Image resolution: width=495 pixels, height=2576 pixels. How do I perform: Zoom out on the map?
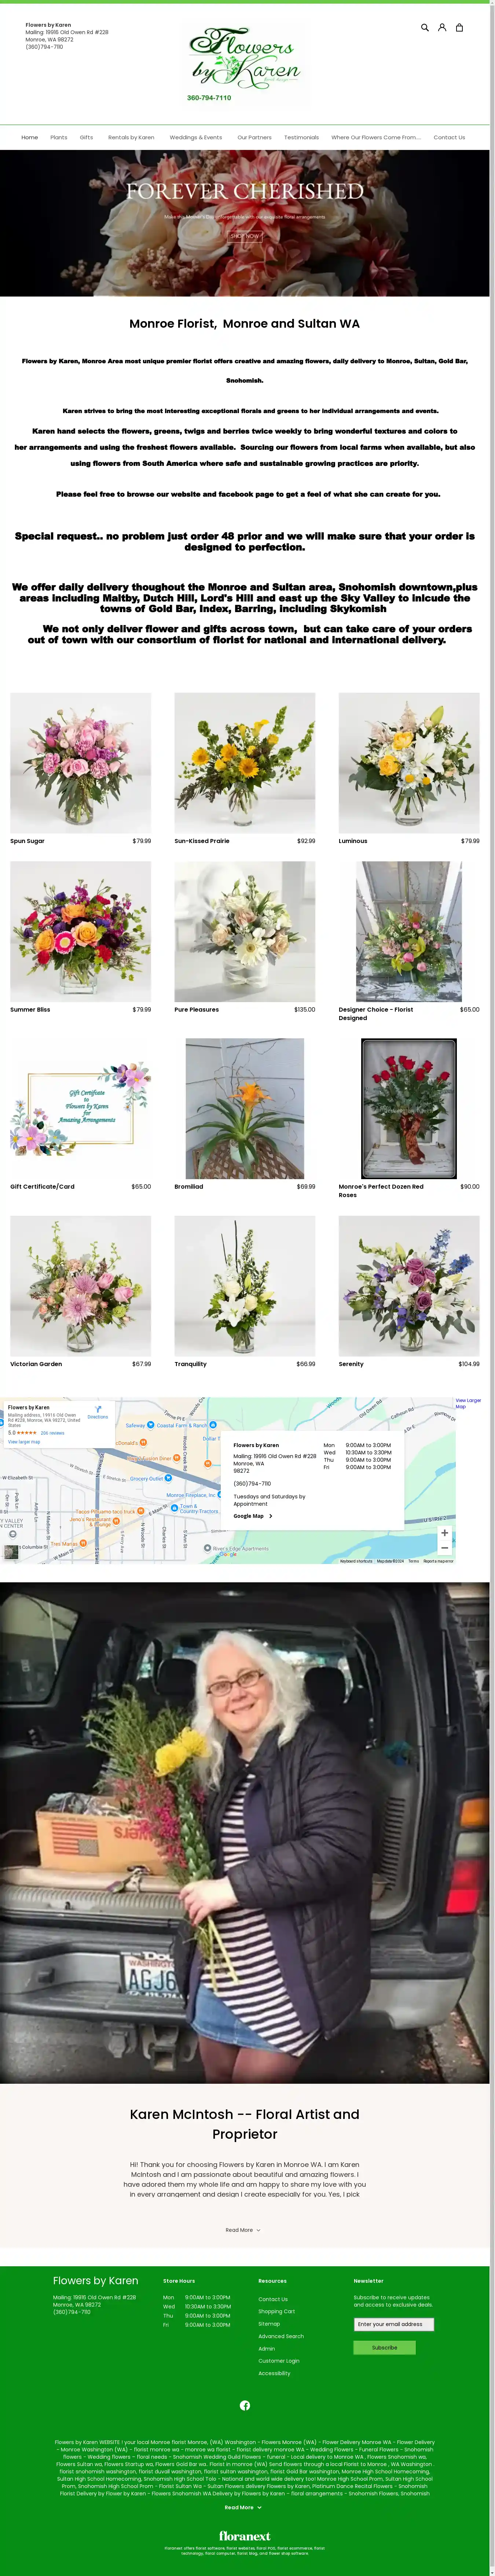click(x=445, y=1548)
